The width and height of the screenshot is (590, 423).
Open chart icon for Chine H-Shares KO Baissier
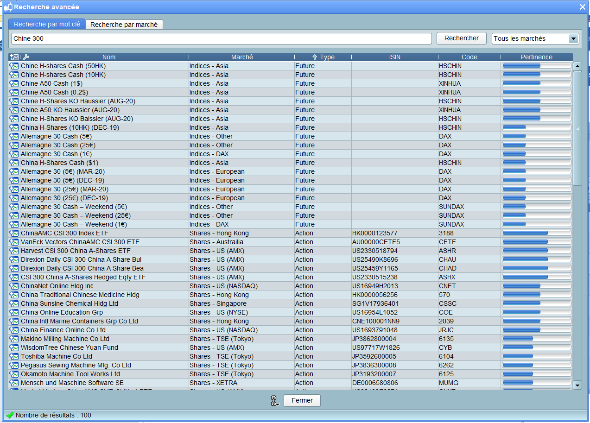tap(14, 119)
